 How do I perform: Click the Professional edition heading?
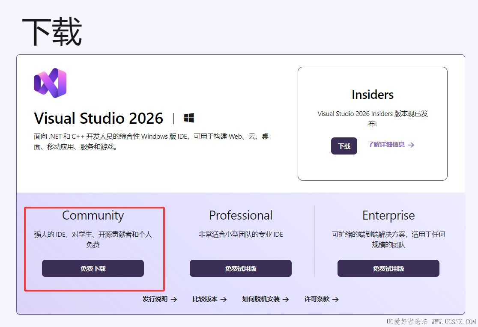(x=241, y=215)
